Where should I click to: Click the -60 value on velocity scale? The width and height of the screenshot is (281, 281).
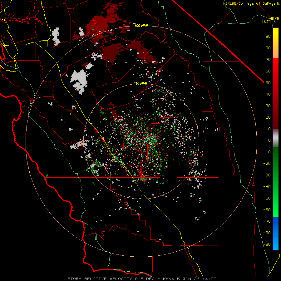point(267,210)
